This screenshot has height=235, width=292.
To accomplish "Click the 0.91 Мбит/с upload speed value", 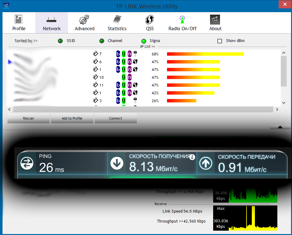I will click(242, 167).
